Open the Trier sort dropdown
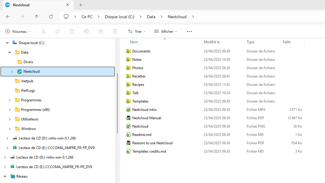 point(136,31)
